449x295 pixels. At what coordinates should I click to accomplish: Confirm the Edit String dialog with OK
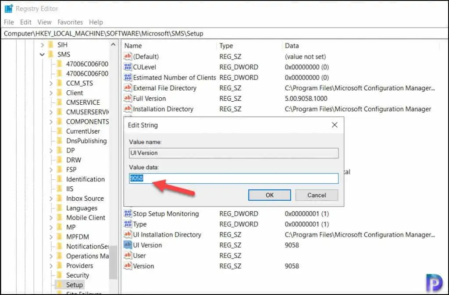click(x=270, y=195)
